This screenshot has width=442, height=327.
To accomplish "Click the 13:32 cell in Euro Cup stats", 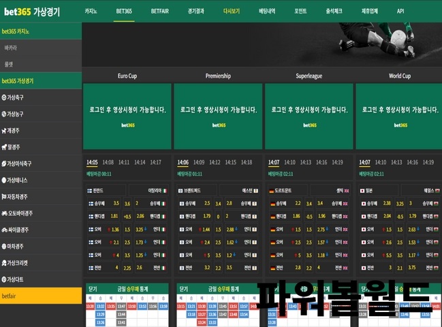I will tap(100, 306).
